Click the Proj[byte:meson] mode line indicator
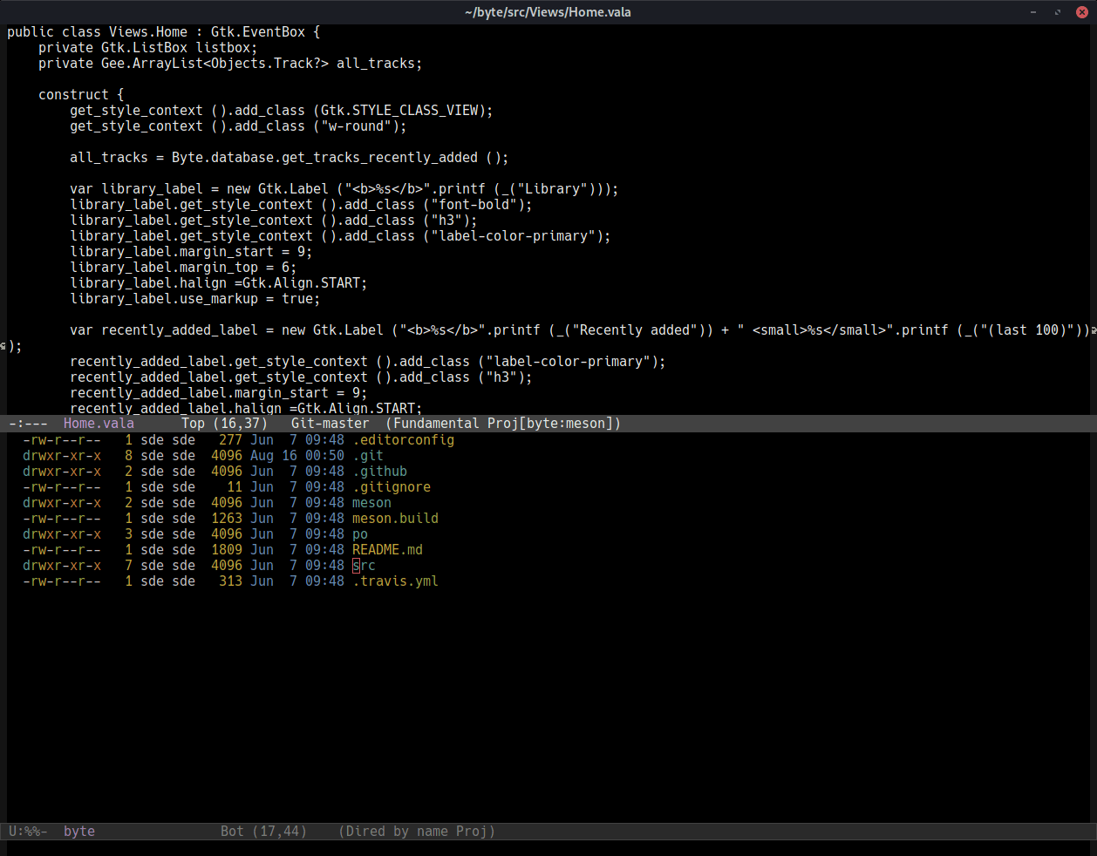 tap(550, 424)
